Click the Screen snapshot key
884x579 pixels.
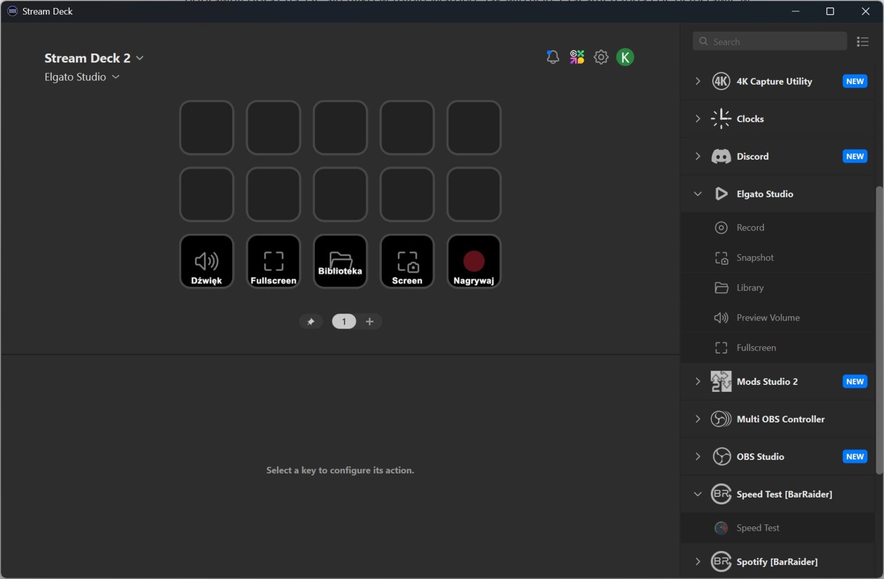point(407,262)
